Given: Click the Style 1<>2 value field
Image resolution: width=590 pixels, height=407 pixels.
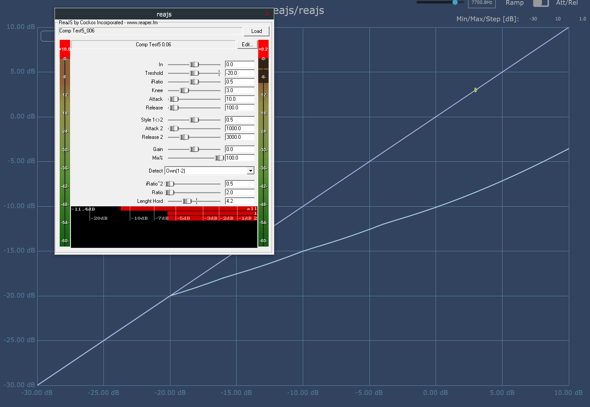Looking at the screenshot, I should 240,120.
